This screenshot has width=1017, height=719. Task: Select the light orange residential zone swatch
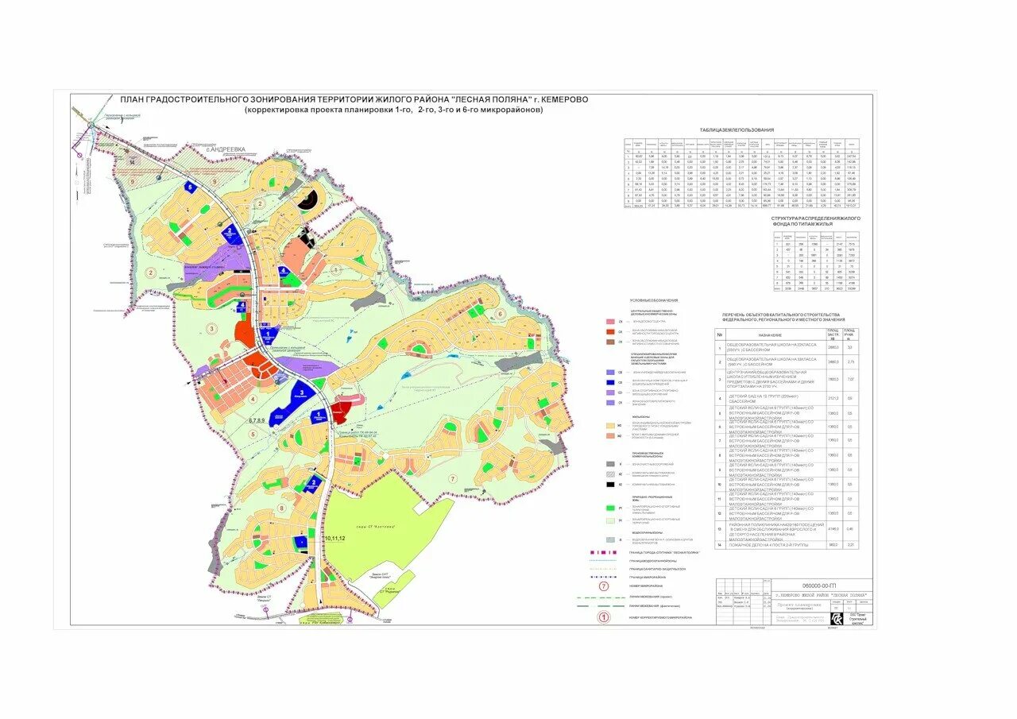(x=610, y=424)
